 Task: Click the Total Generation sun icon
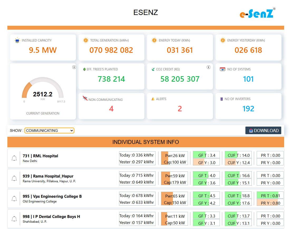click(86, 40)
